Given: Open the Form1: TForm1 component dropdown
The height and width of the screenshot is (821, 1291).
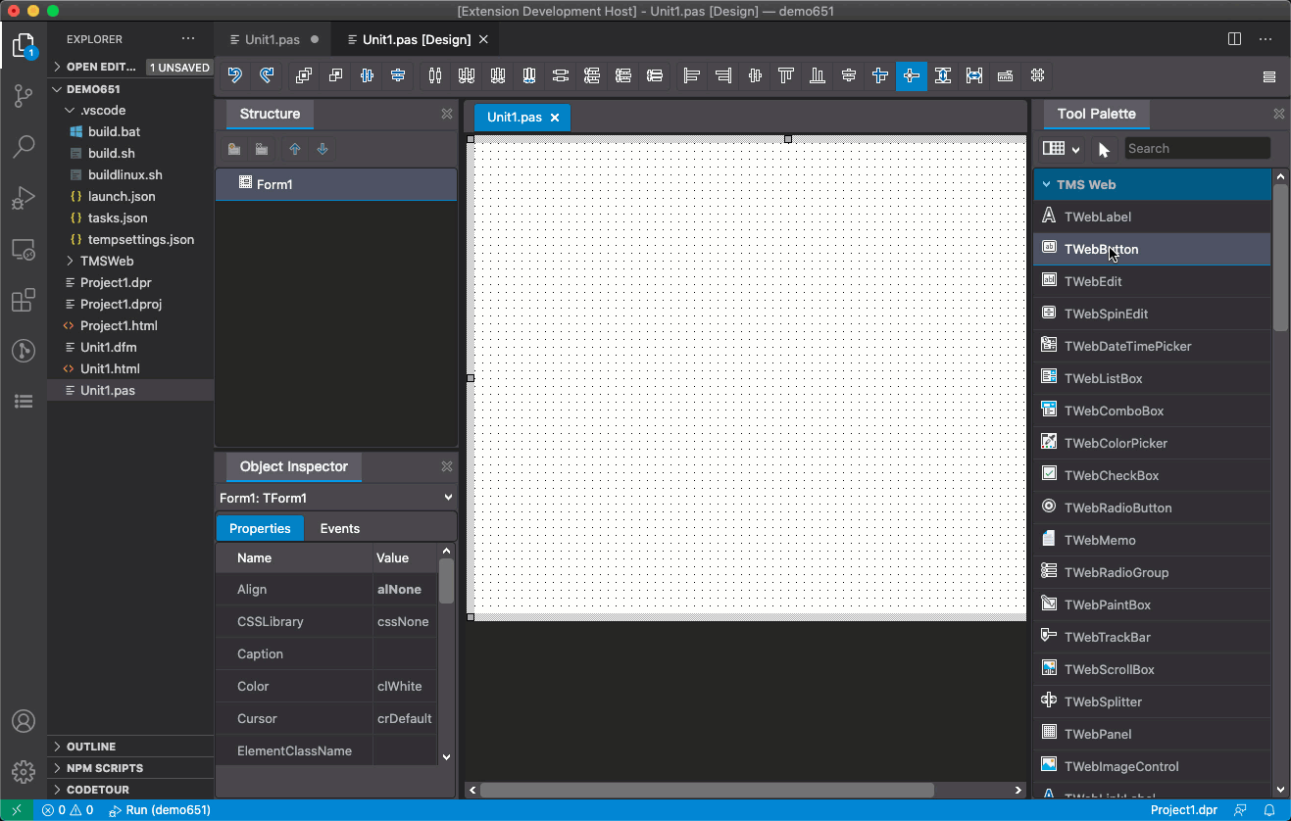Looking at the screenshot, I should (x=335, y=498).
